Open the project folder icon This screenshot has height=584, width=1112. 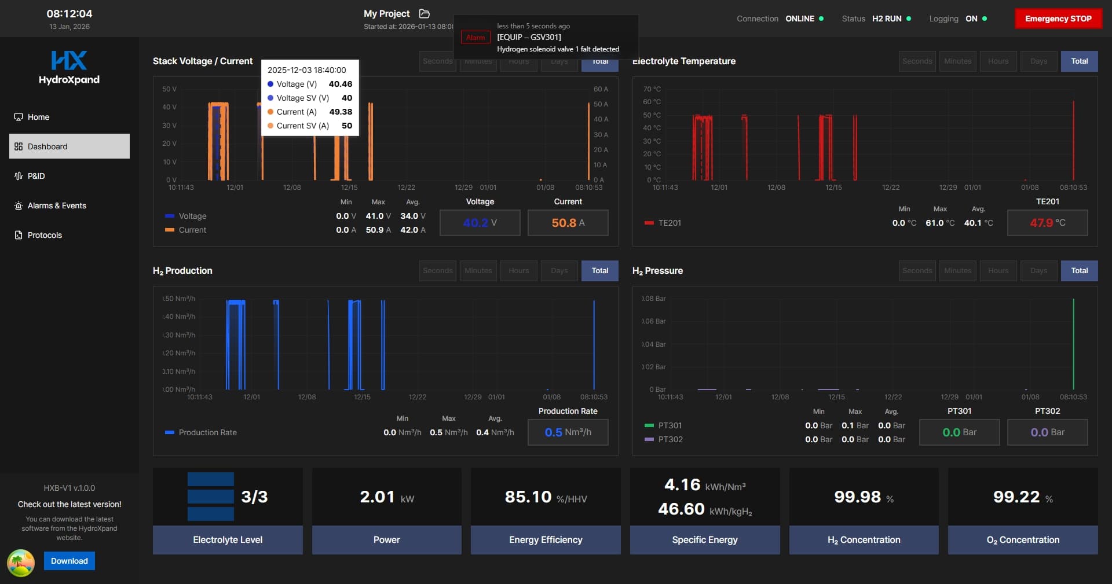pyautogui.click(x=425, y=13)
